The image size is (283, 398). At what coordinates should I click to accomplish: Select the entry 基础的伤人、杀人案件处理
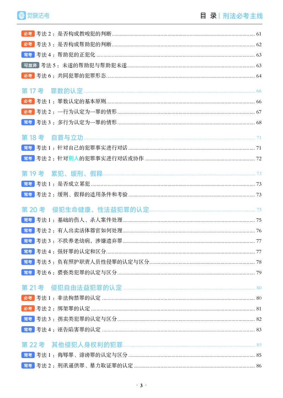[x=90, y=220]
